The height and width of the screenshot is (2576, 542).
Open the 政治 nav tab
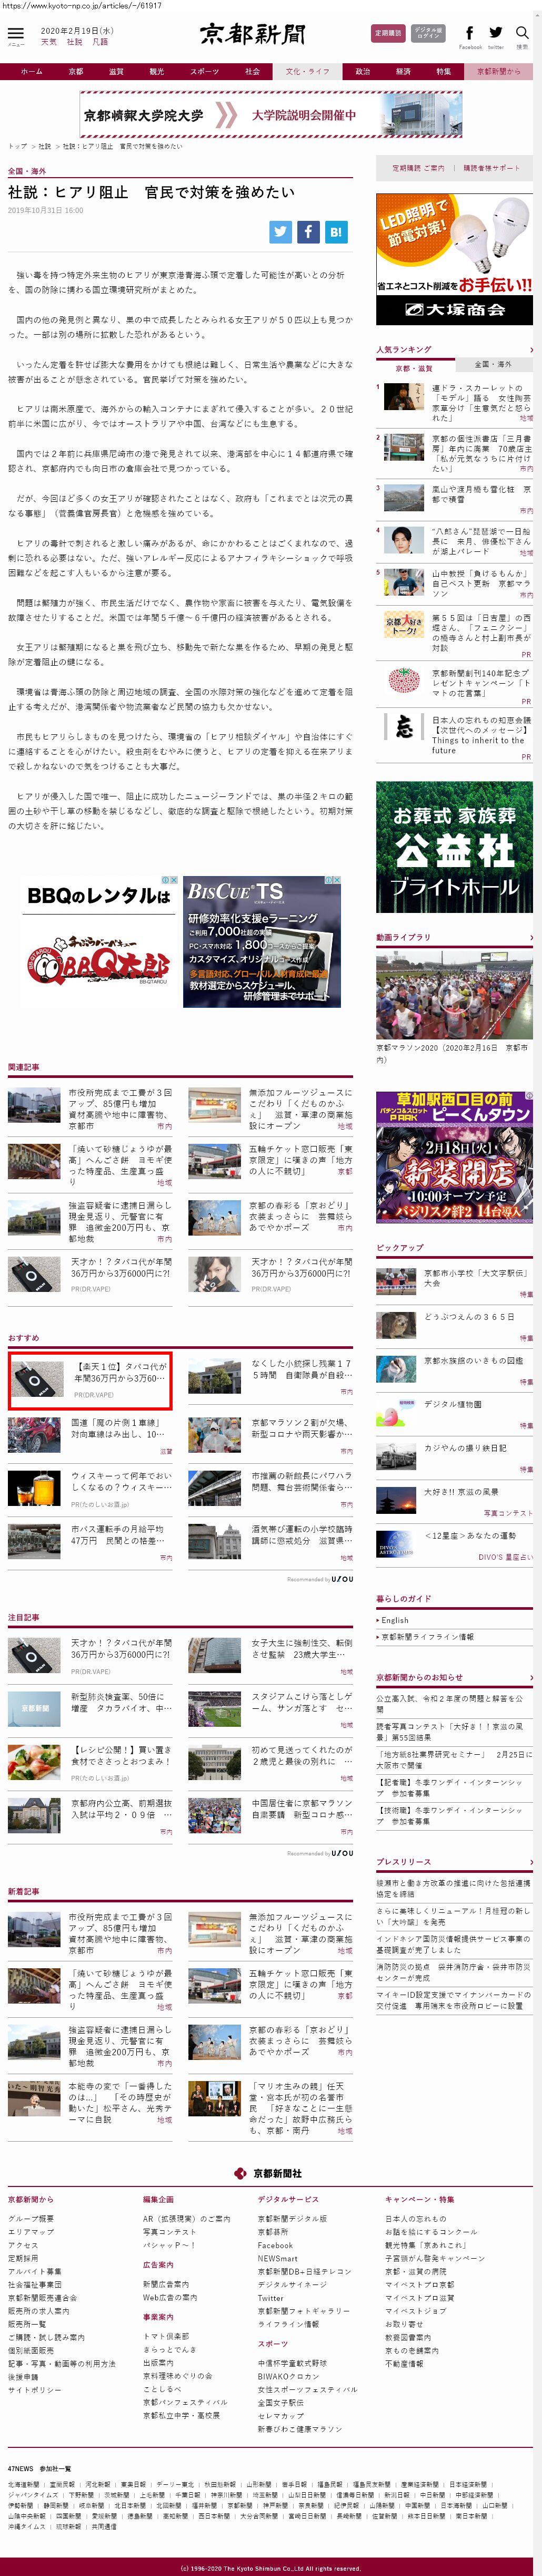tap(363, 71)
